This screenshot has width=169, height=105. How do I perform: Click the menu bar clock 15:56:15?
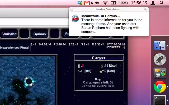tap(139, 3)
